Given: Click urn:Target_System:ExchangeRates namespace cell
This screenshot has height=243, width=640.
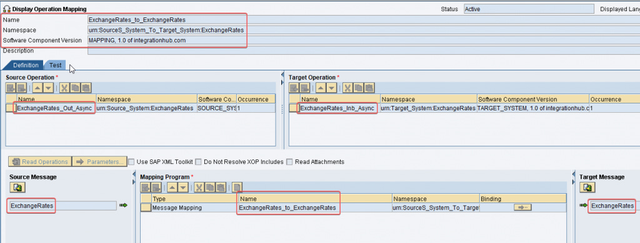Looking at the screenshot, I should pyautogui.click(x=428, y=108).
